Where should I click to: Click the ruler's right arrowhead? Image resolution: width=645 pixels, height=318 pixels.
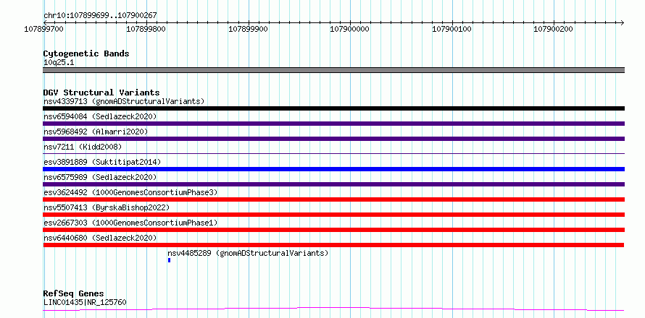coord(623,22)
